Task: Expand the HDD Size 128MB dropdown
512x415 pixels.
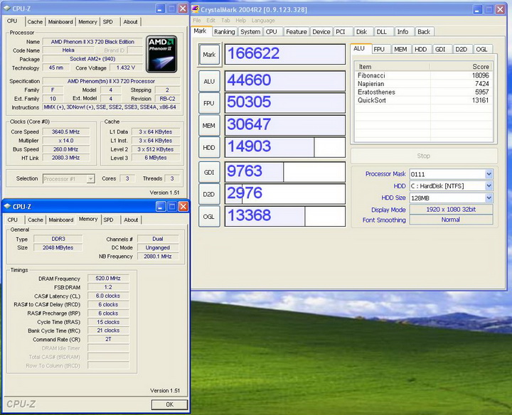Action: tap(489, 198)
